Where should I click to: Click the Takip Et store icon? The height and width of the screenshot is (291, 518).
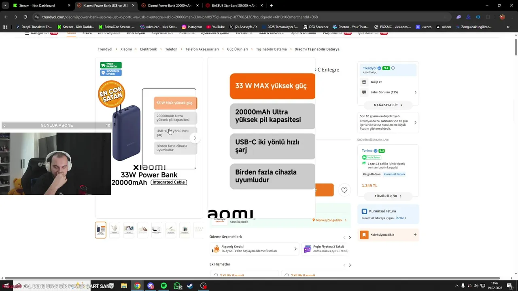[364, 82]
